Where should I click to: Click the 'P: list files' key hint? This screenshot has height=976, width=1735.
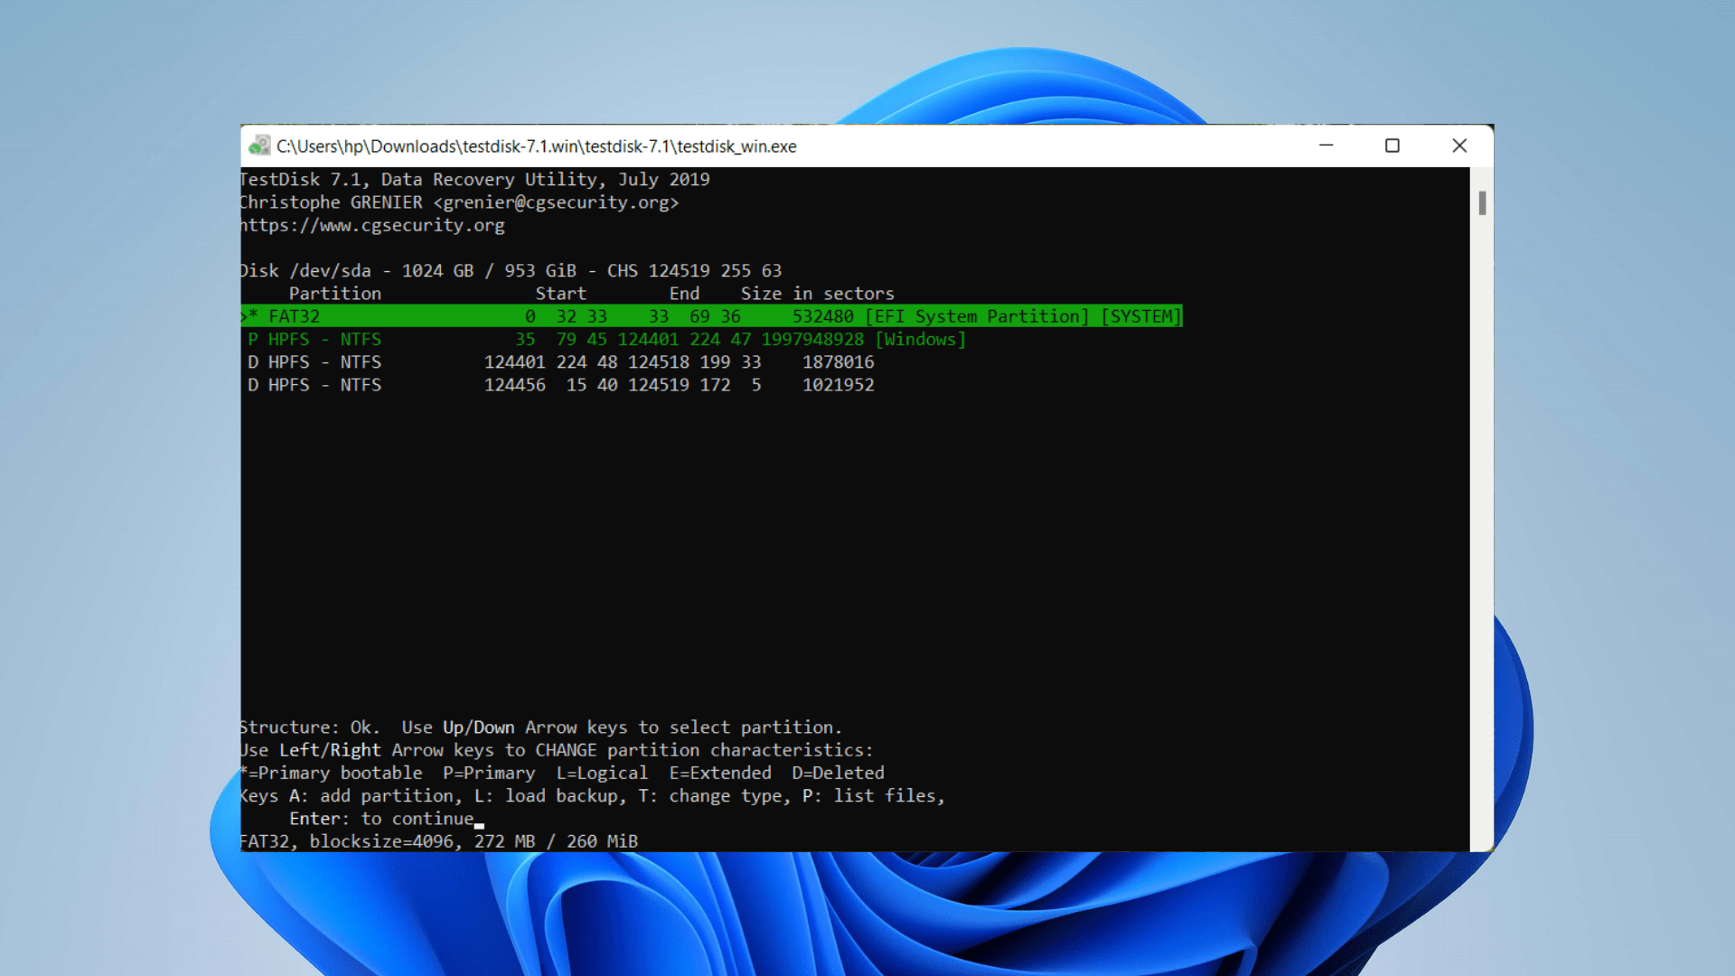click(873, 796)
